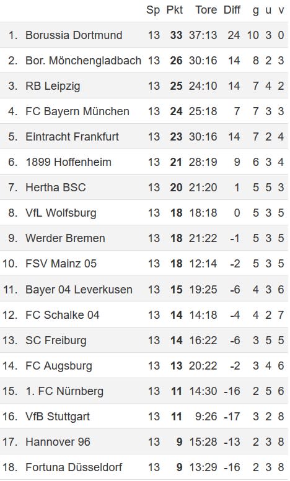Select 1. FC Nürnberg entry

[x=64, y=391]
